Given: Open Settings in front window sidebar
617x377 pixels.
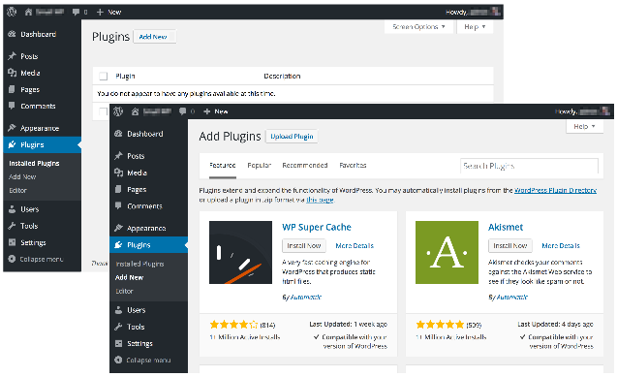Looking at the screenshot, I should [x=135, y=343].
